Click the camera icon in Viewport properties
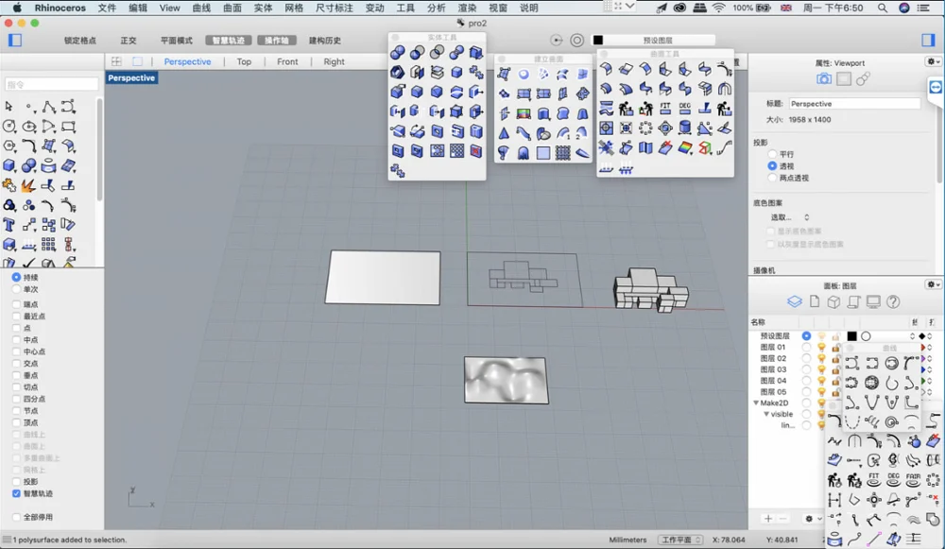The height and width of the screenshot is (549, 945). (824, 79)
